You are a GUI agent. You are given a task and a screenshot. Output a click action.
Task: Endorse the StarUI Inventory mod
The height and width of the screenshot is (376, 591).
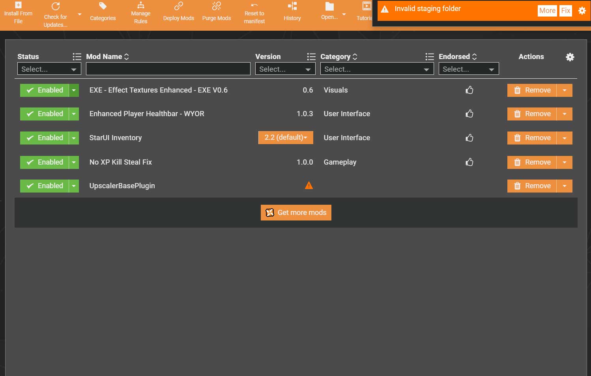point(469,138)
